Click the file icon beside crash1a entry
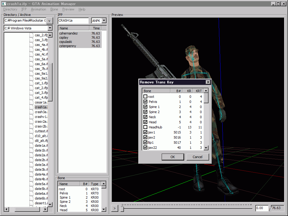288x216 pixels. [x=31, y=107]
